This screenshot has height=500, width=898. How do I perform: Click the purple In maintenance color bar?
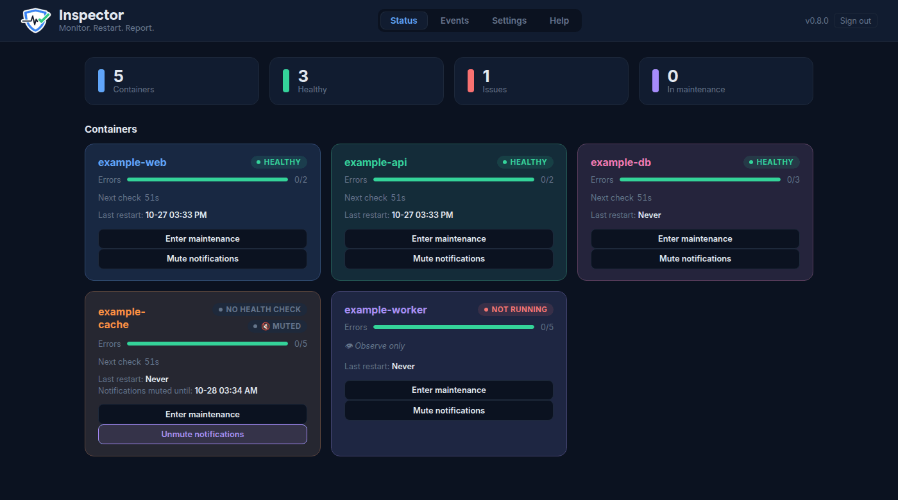[x=656, y=81]
